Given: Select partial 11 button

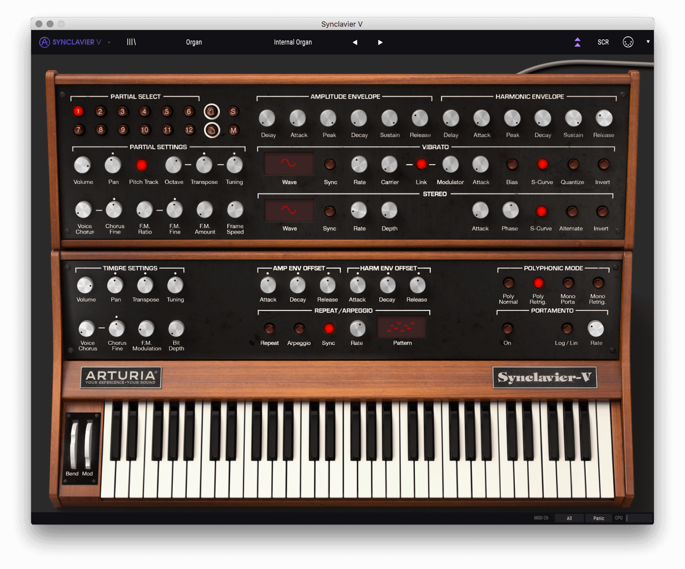Looking at the screenshot, I should pos(167,130).
